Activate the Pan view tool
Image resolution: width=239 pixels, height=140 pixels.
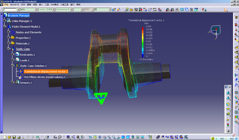click(x=100, y=137)
